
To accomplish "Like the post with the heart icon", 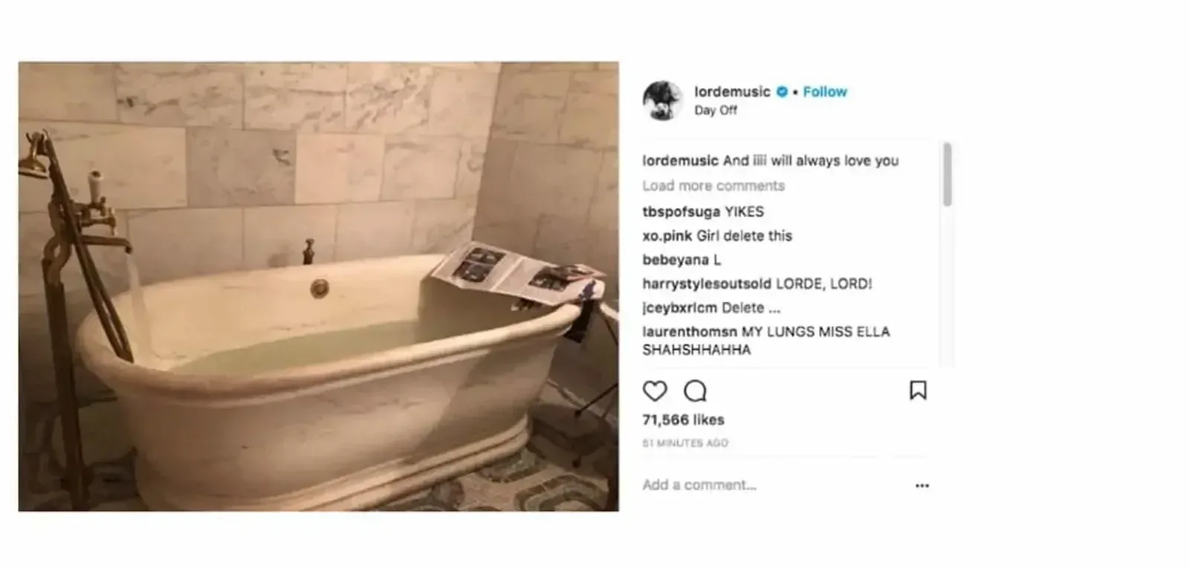I will (655, 391).
